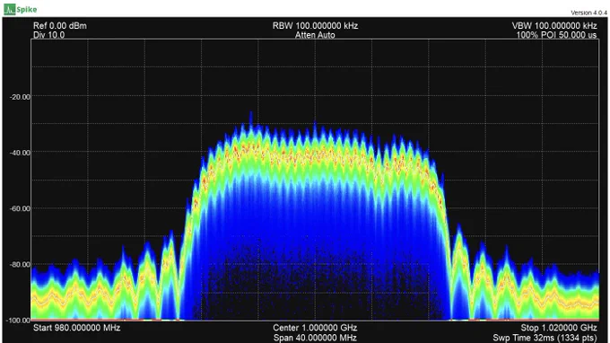Click the tallest signal spike near -26 dBm

[x=251, y=118]
